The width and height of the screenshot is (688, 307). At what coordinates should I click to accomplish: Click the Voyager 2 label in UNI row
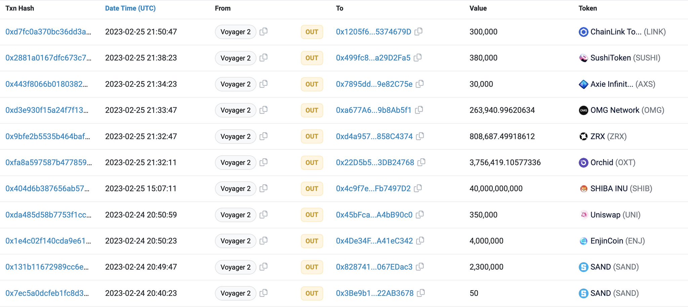point(236,215)
